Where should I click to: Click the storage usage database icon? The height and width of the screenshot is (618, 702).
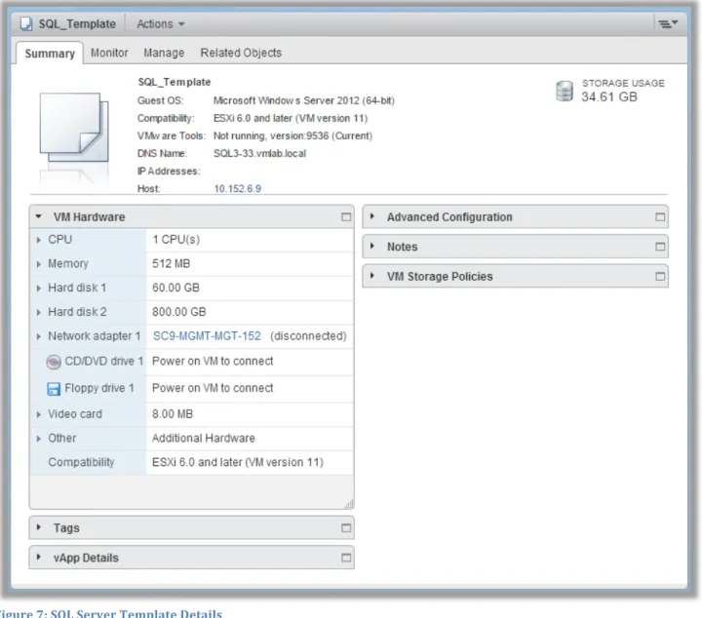coord(565,91)
